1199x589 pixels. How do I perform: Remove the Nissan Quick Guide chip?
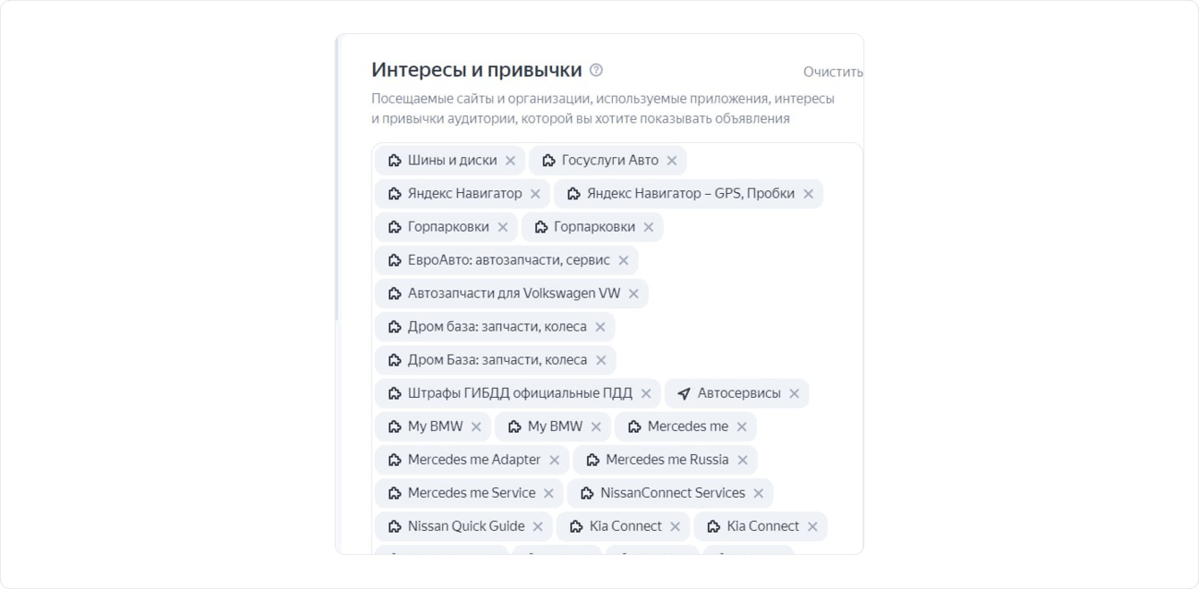538,526
